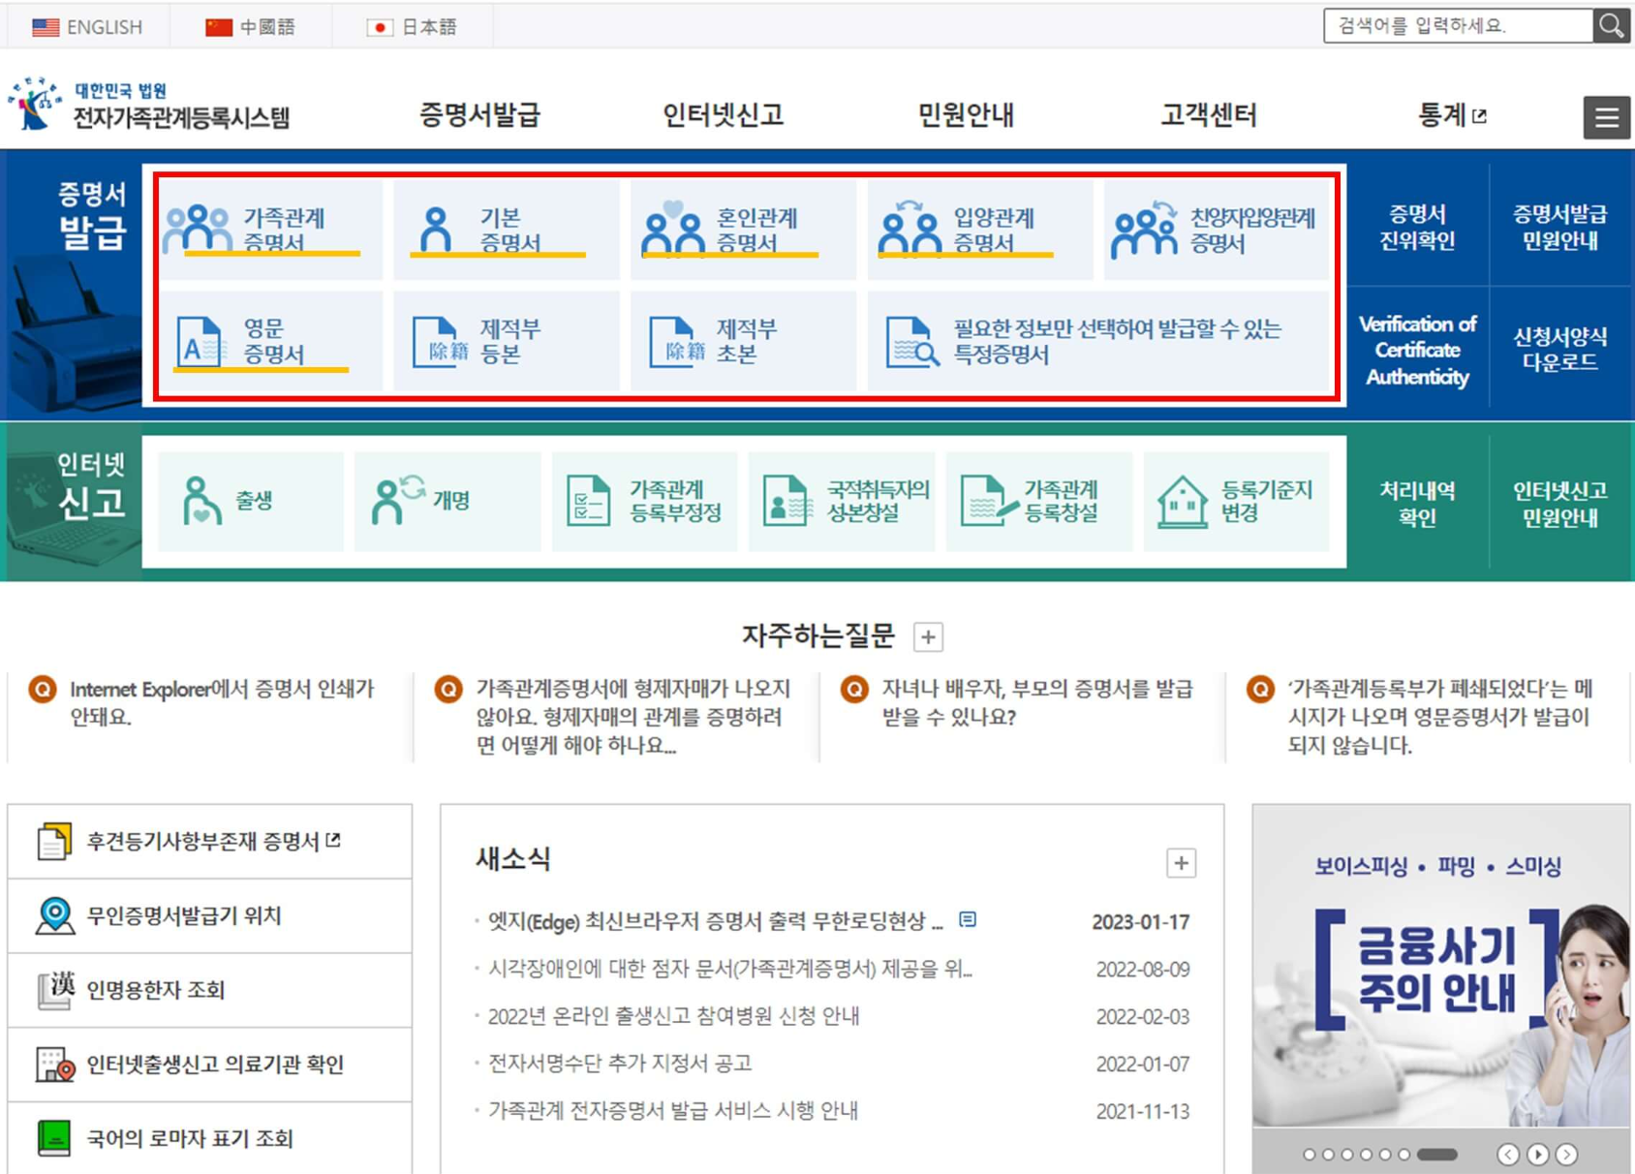Expand the 새소식 news list

pos(1180,863)
